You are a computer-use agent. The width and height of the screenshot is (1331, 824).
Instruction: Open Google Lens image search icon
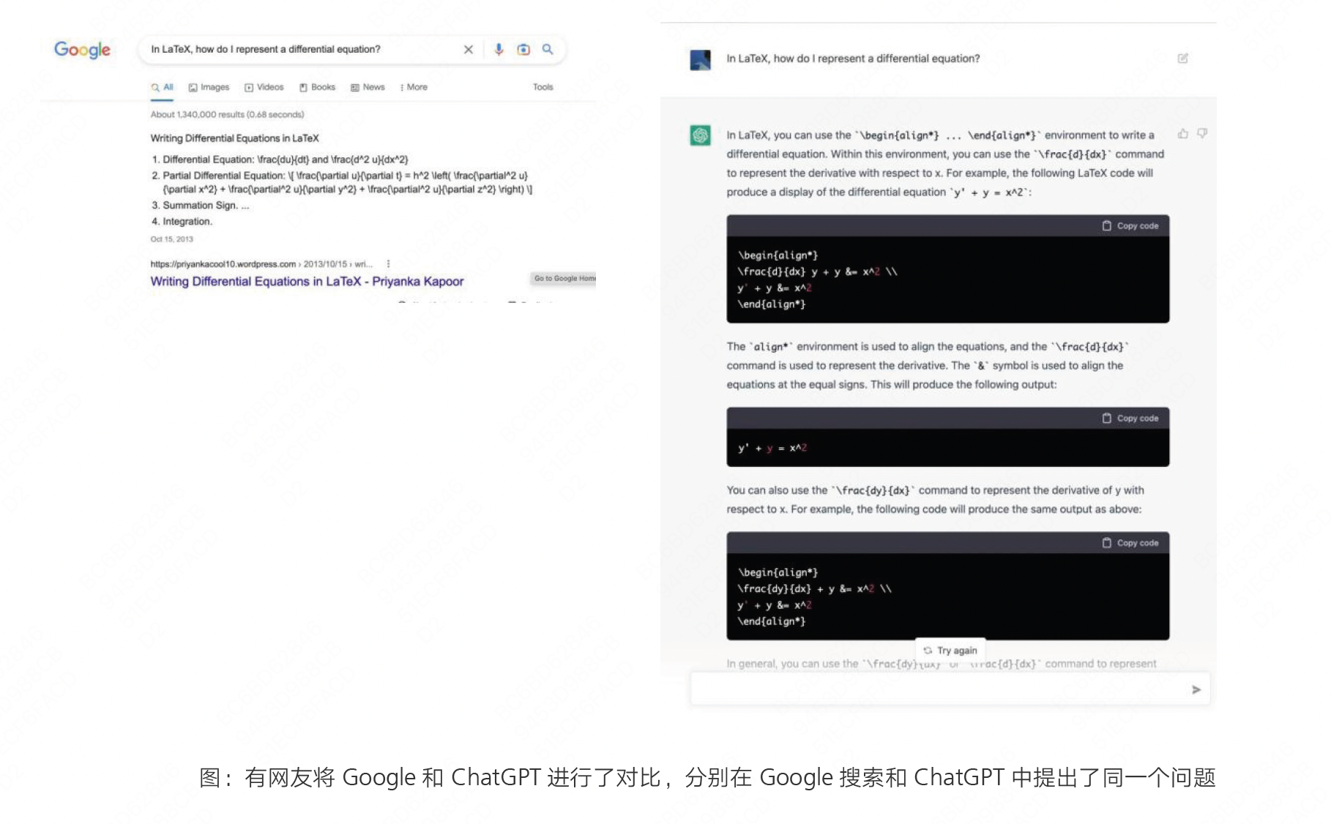click(x=523, y=49)
